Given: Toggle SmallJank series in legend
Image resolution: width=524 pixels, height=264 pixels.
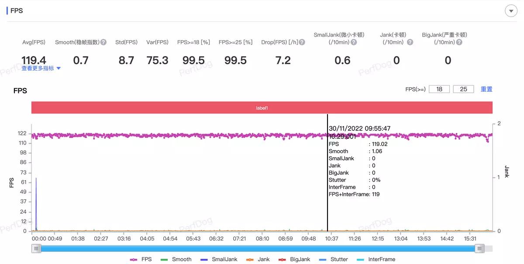Looking at the screenshot, I should click(x=219, y=259).
